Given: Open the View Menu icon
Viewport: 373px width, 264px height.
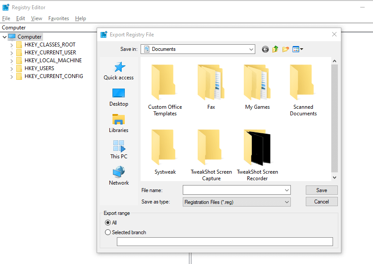Looking at the screenshot, I should pyautogui.click(x=298, y=49).
